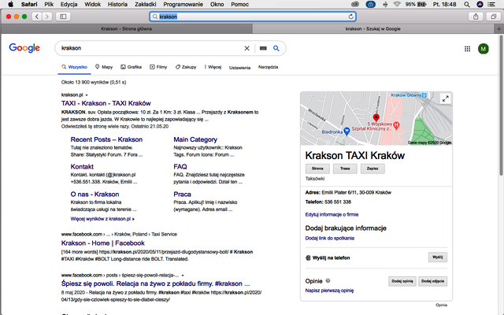Open the Recent Posts – Krakson sitelink
Viewport: 504px width, 315px height.
[x=106, y=139]
